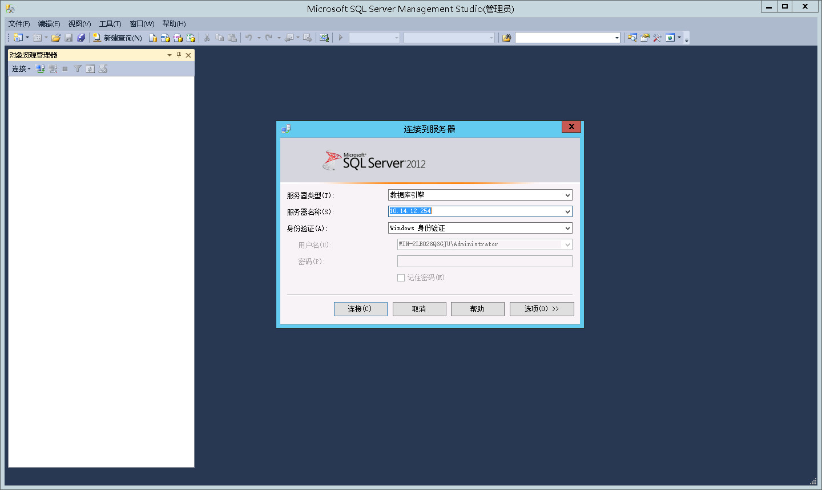Click the 选项(O) >> button
The width and height of the screenshot is (822, 490).
click(x=542, y=309)
